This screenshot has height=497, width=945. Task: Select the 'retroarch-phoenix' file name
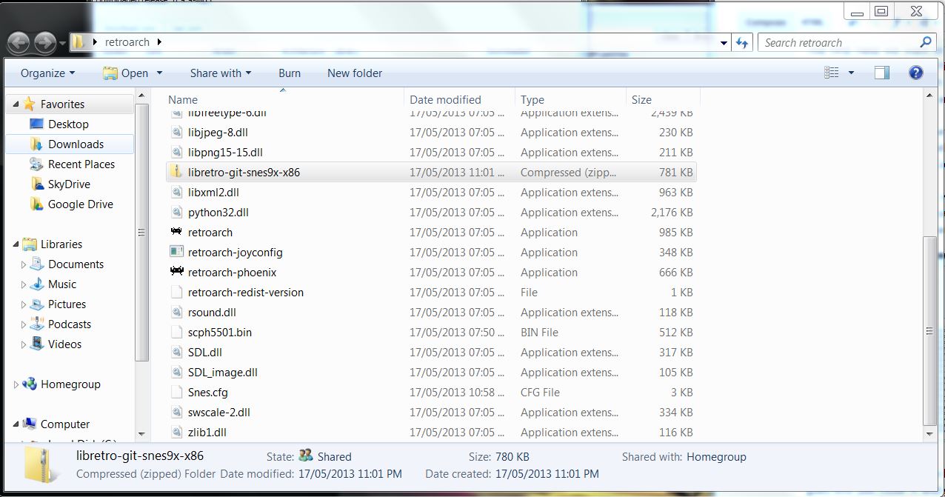(x=233, y=272)
